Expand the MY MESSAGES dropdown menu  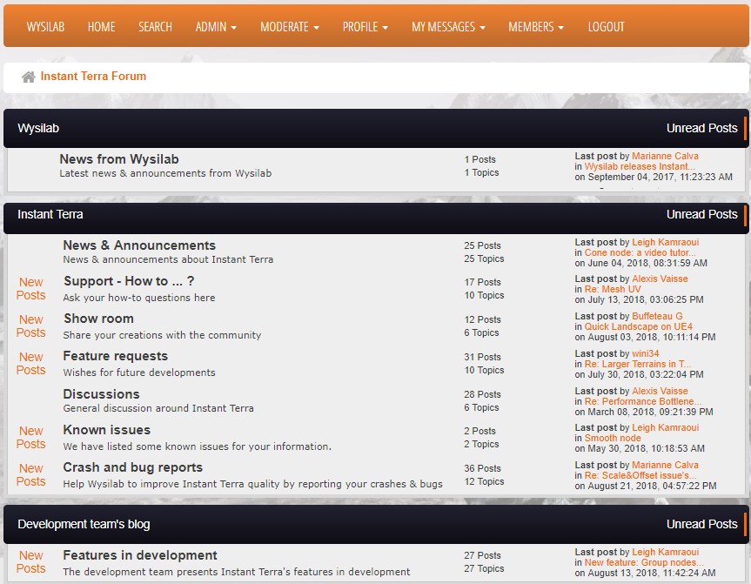[449, 27]
